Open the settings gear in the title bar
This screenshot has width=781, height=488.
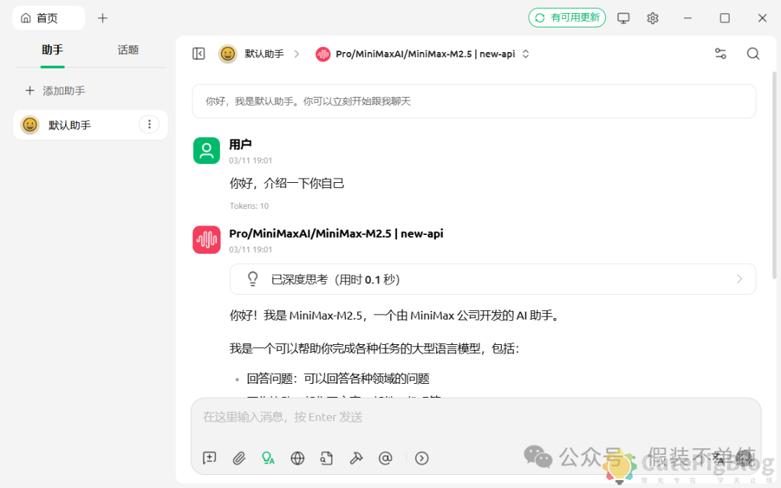point(652,17)
